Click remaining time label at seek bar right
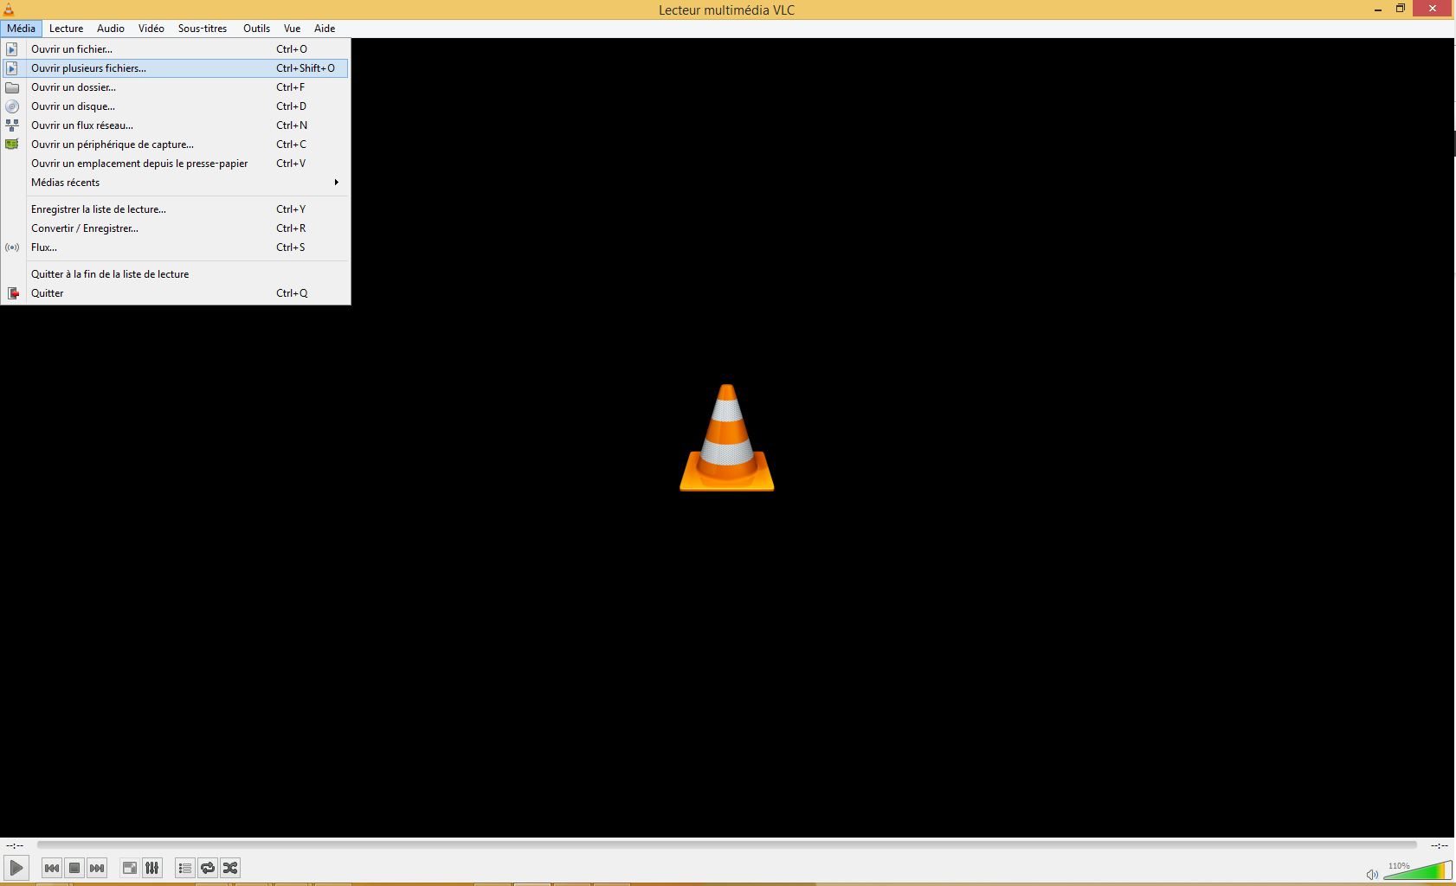Image resolution: width=1456 pixels, height=886 pixels. [x=1439, y=845]
